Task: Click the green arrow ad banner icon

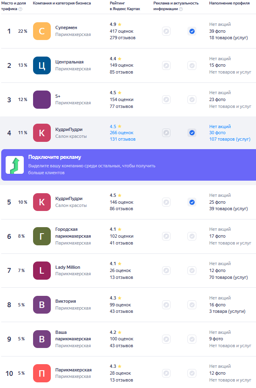Action: click(x=15, y=165)
